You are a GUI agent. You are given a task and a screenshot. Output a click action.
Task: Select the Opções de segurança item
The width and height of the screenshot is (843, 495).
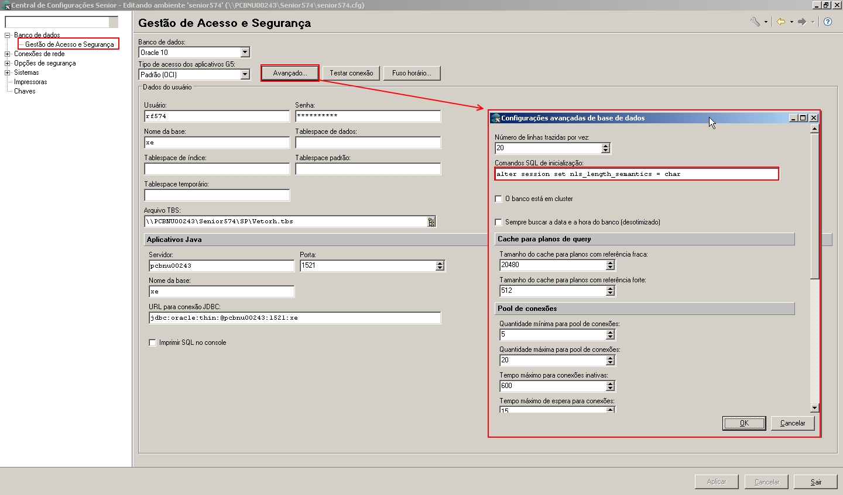[x=44, y=63]
